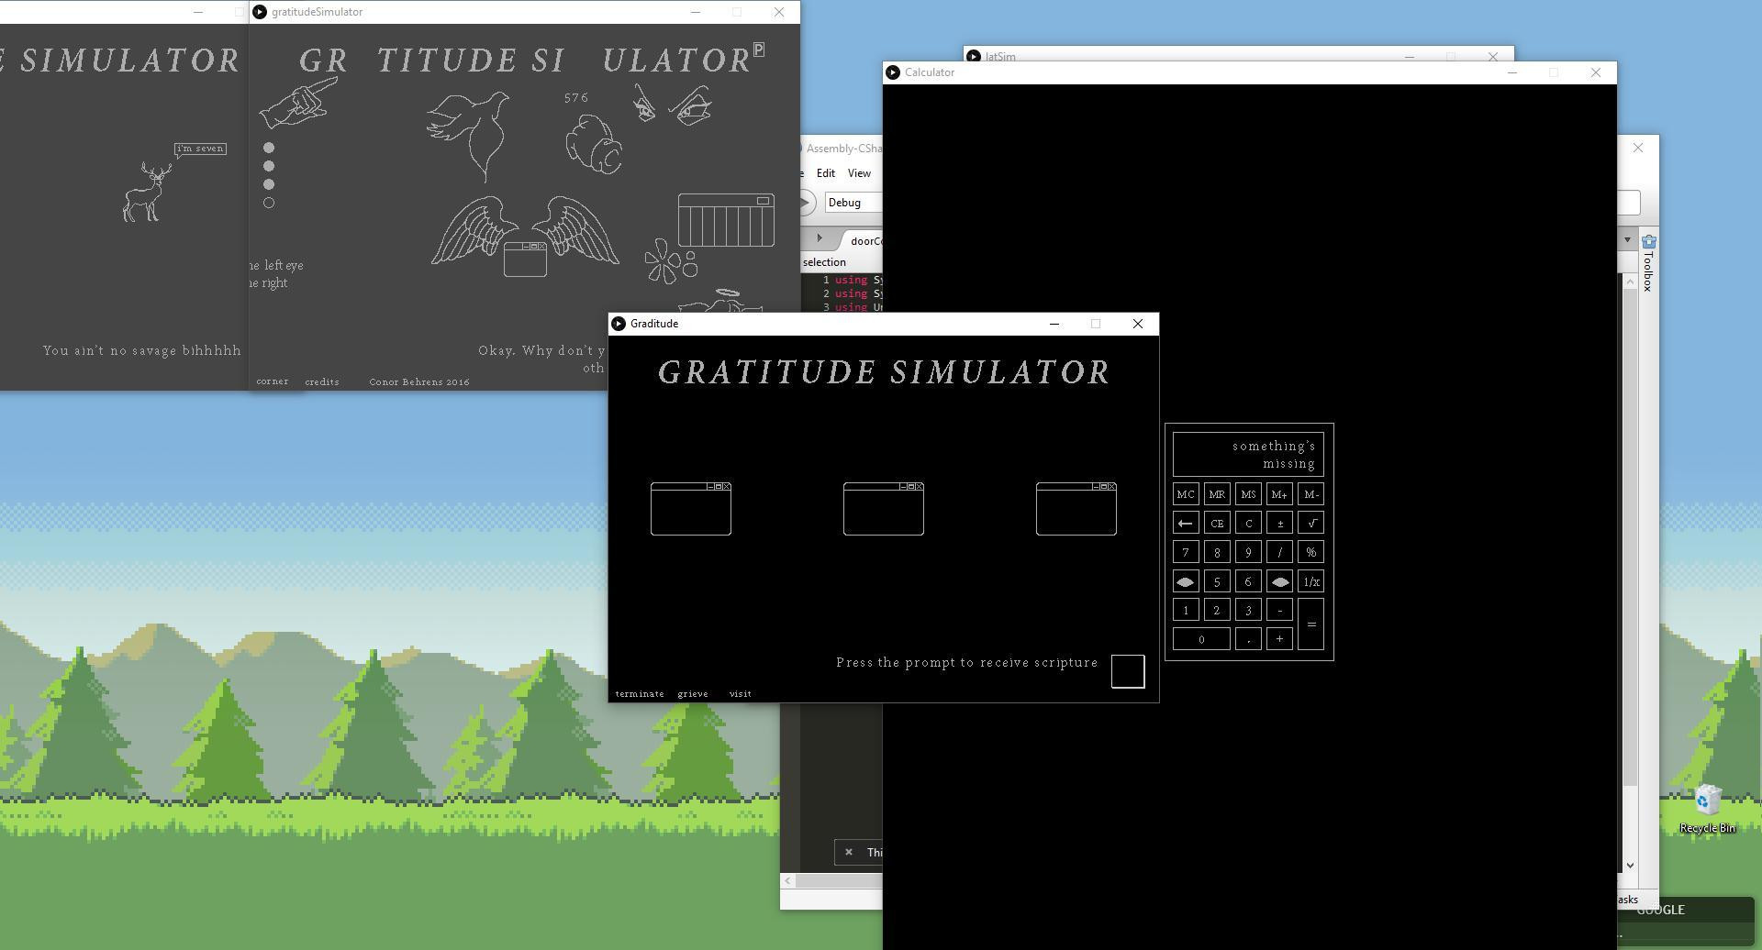The height and width of the screenshot is (950, 1762).
Task: Click the square root key on the calculator
Action: pyautogui.click(x=1311, y=524)
